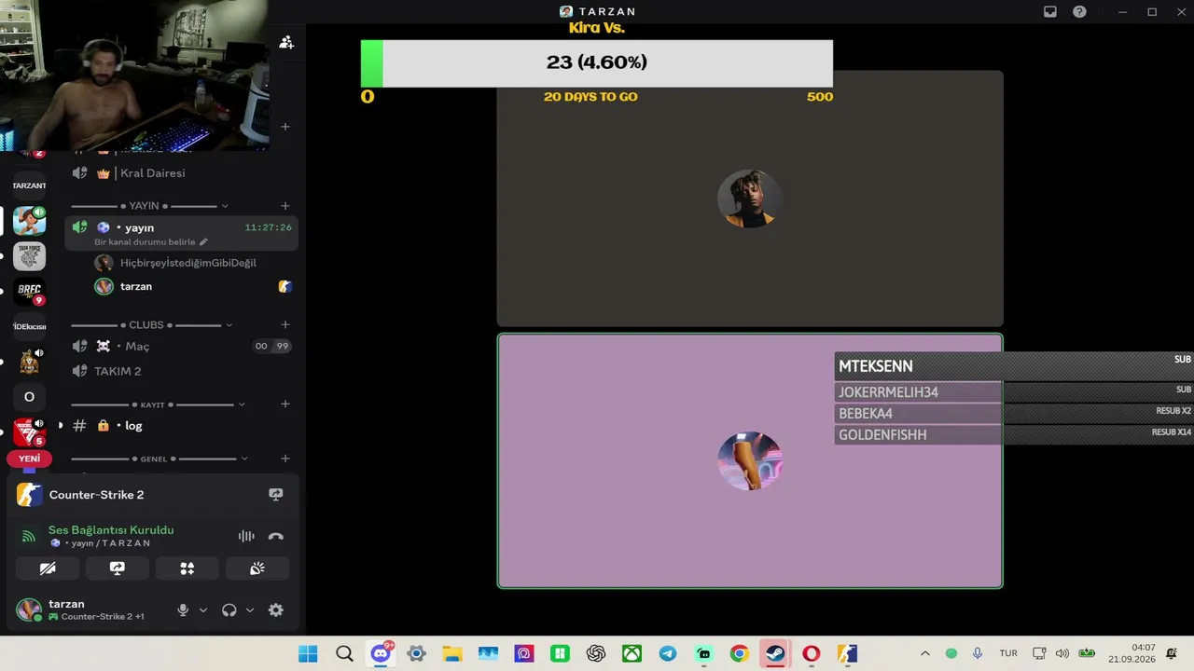Join the Maç voice channel
Screen dimensions: 1194x671
182,346
